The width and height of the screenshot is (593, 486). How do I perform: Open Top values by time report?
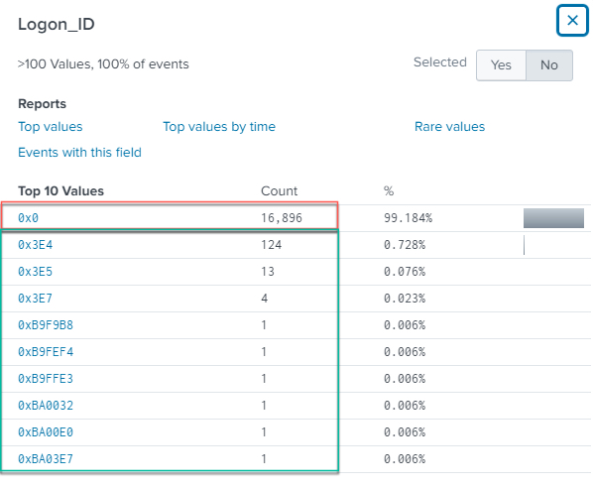tap(219, 127)
